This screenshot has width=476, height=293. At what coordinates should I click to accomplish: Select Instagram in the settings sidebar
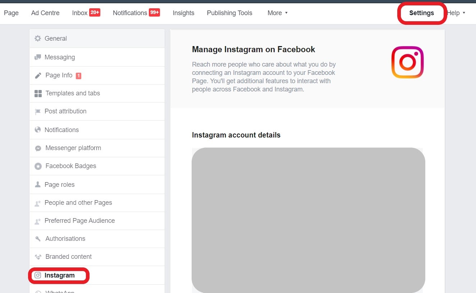pos(97,275)
